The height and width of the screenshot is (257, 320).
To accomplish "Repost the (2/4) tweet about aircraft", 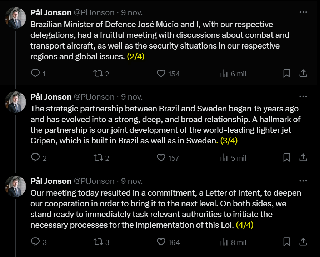I will point(98,74).
